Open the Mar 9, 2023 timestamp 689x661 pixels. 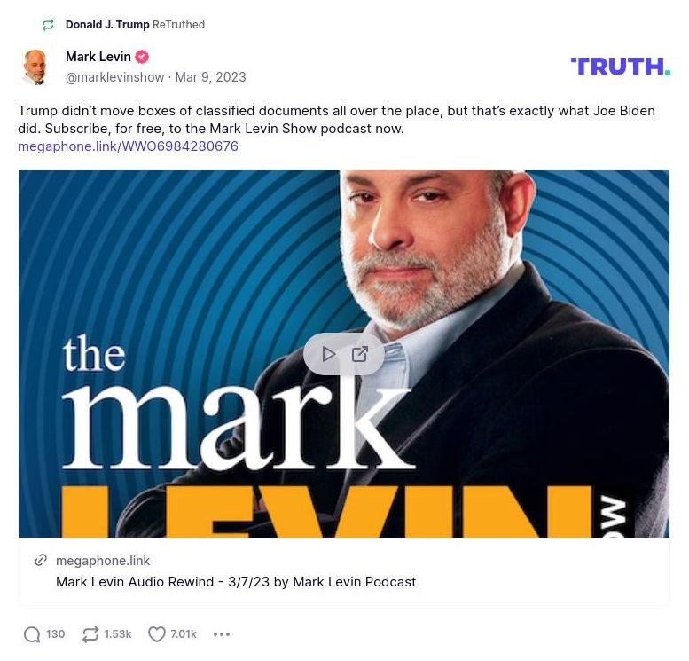pyautogui.click(x=210, y=77)
